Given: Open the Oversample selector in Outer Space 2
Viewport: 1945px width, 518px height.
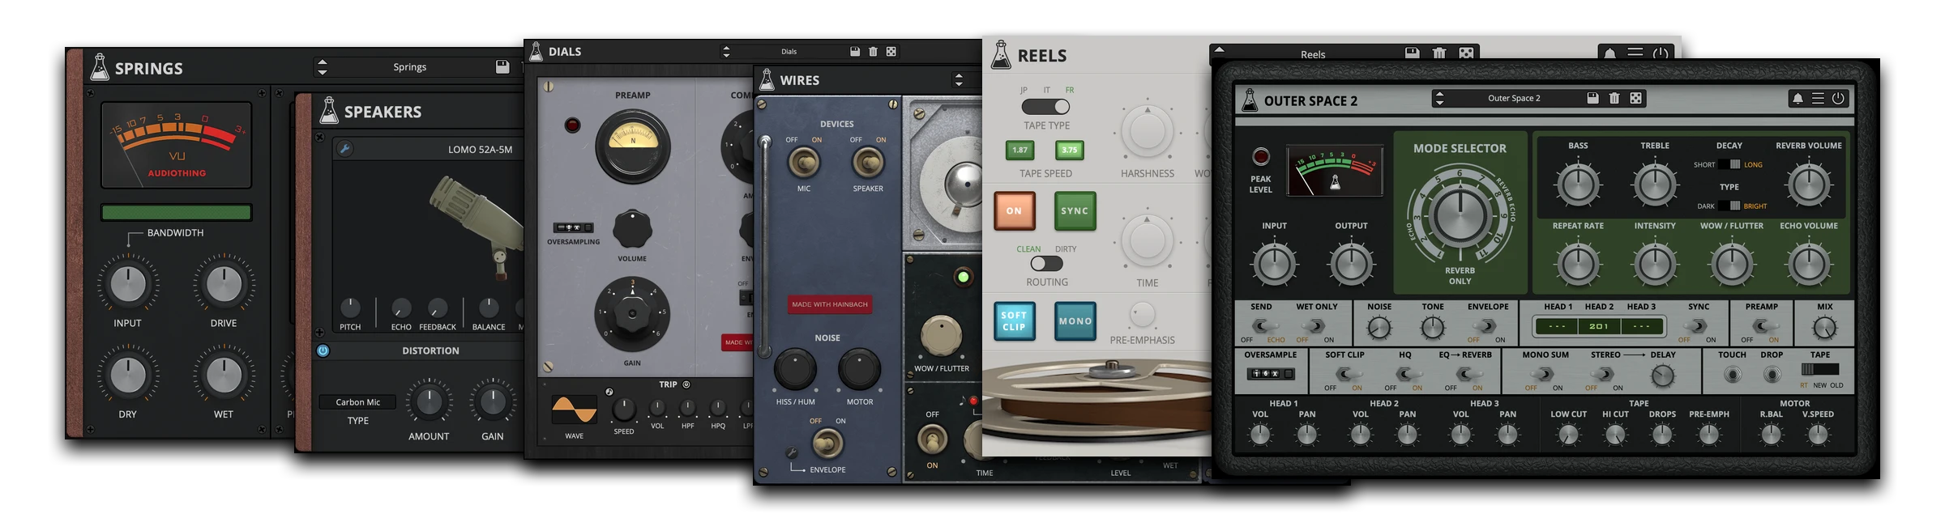Looking at the screenshot, I should [x=1270, y=374].
